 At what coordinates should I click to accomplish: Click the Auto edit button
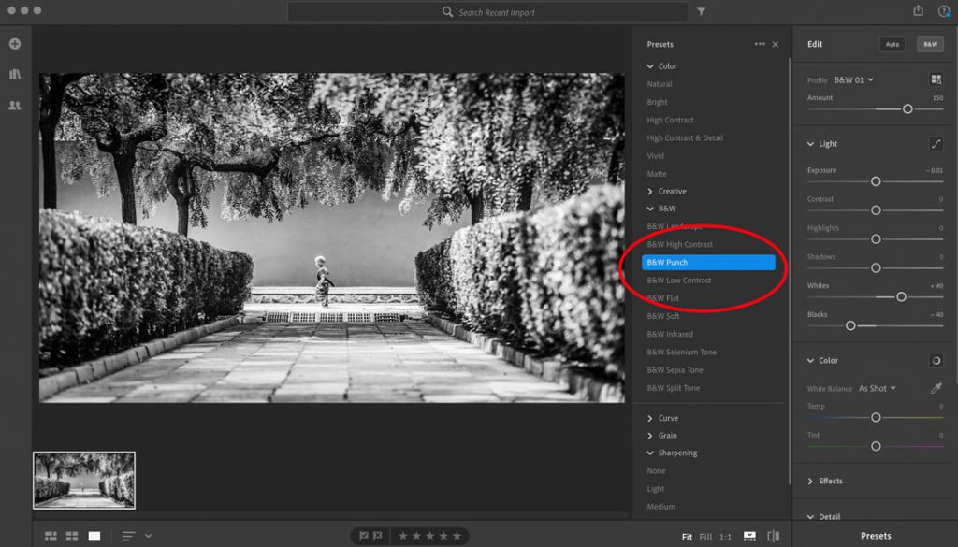pos(893,44)
